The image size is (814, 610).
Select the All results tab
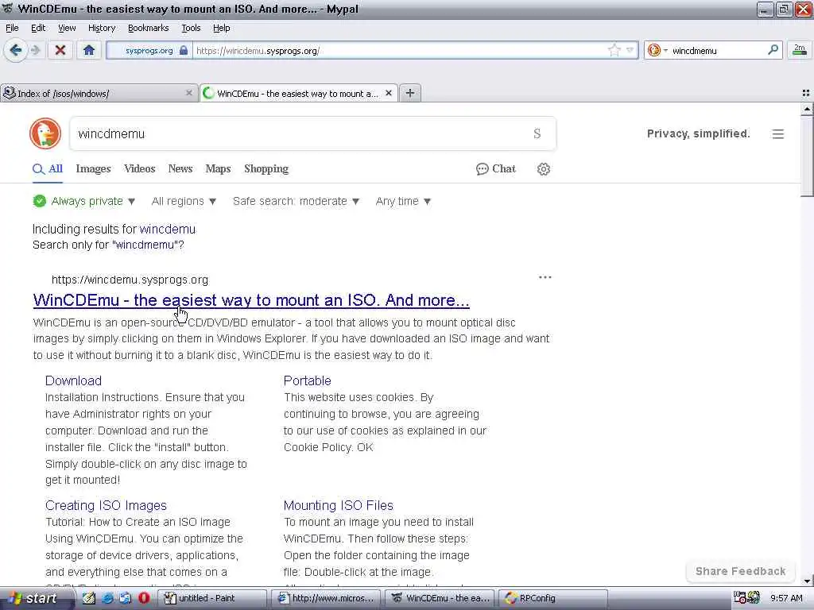48,169
